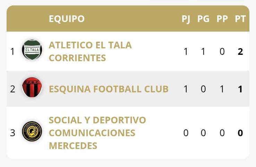Click Esquina Football Club's bold PT value
This screenshot has width=256, height=167.
click(x=240, y=89)
